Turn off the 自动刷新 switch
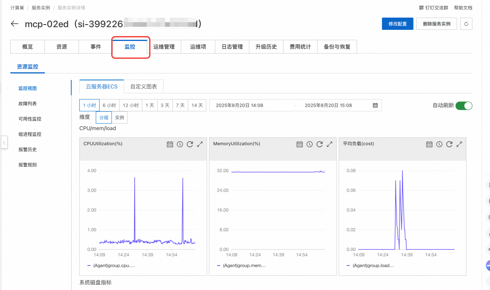Viewport: 490px width, 290px height. (x=464, y=106)
